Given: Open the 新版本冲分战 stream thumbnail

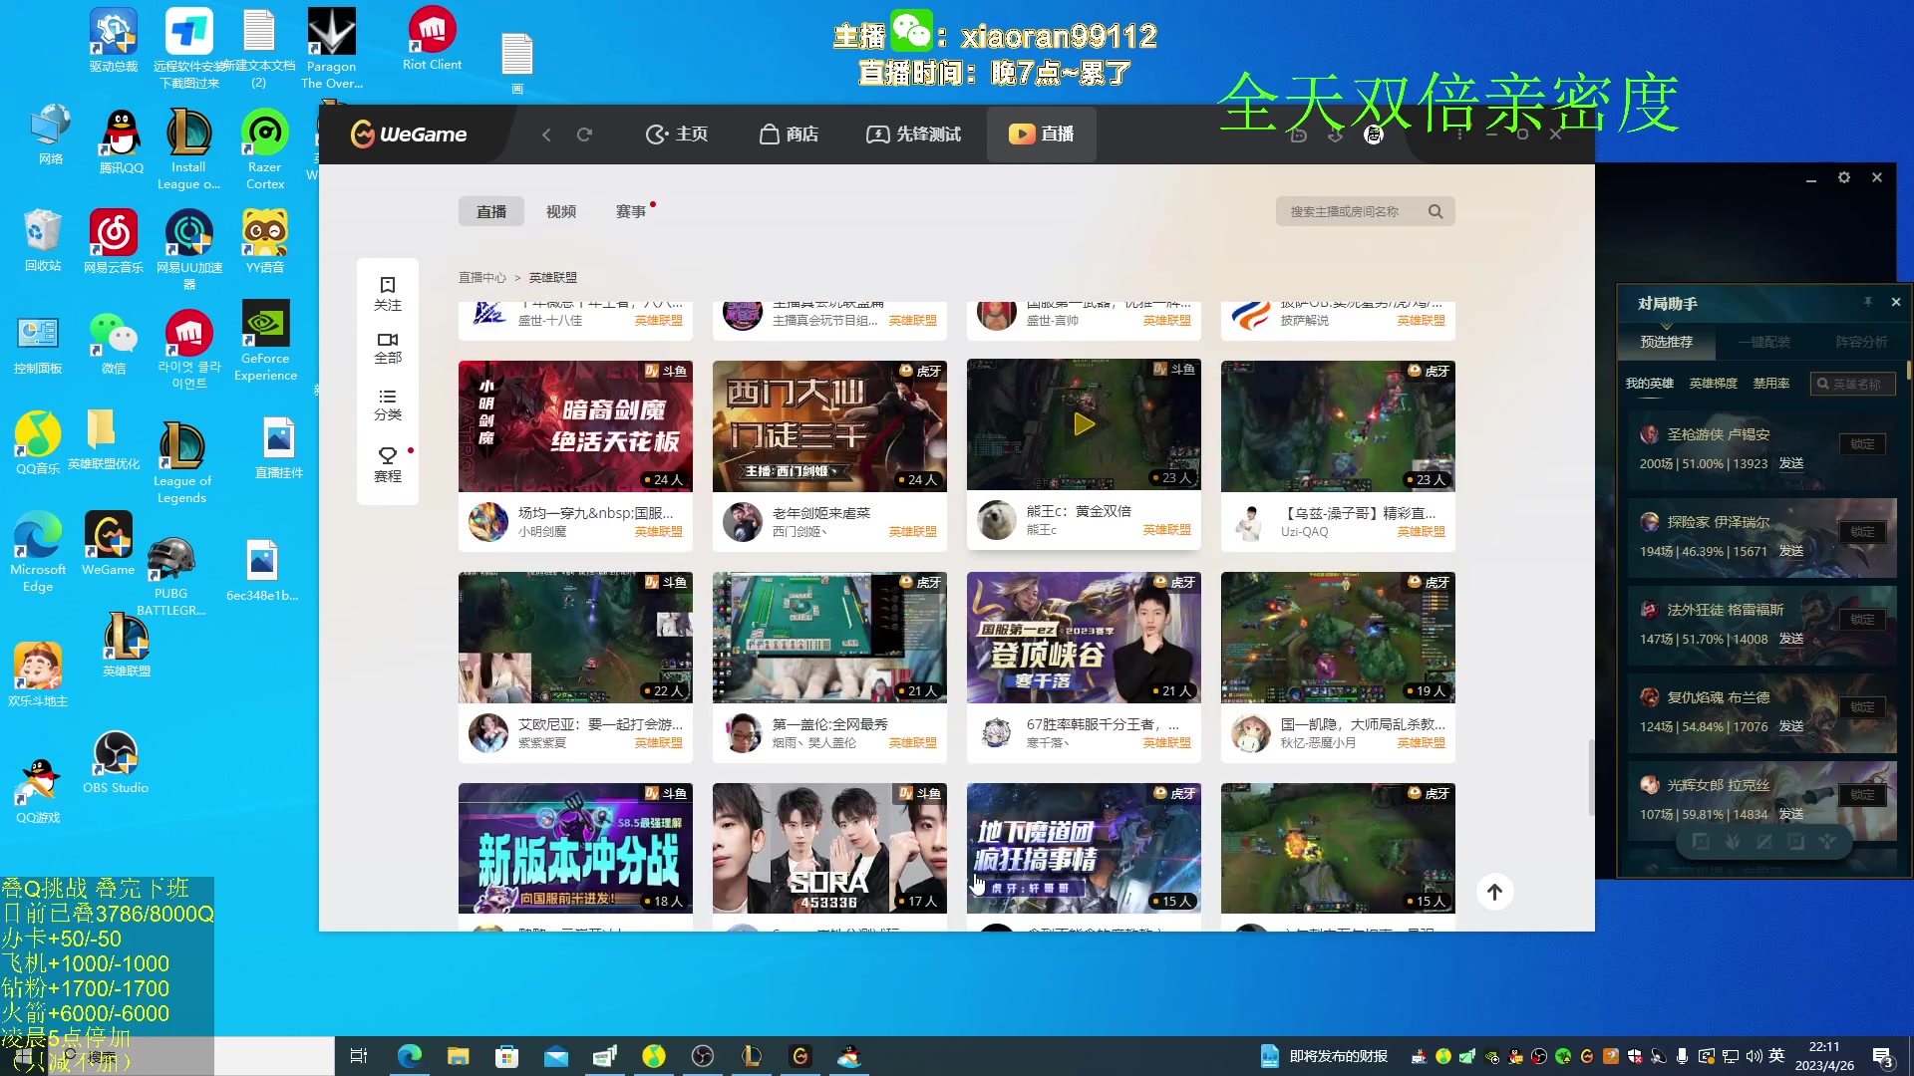Looking at the screenshot, I should point(575,849).
